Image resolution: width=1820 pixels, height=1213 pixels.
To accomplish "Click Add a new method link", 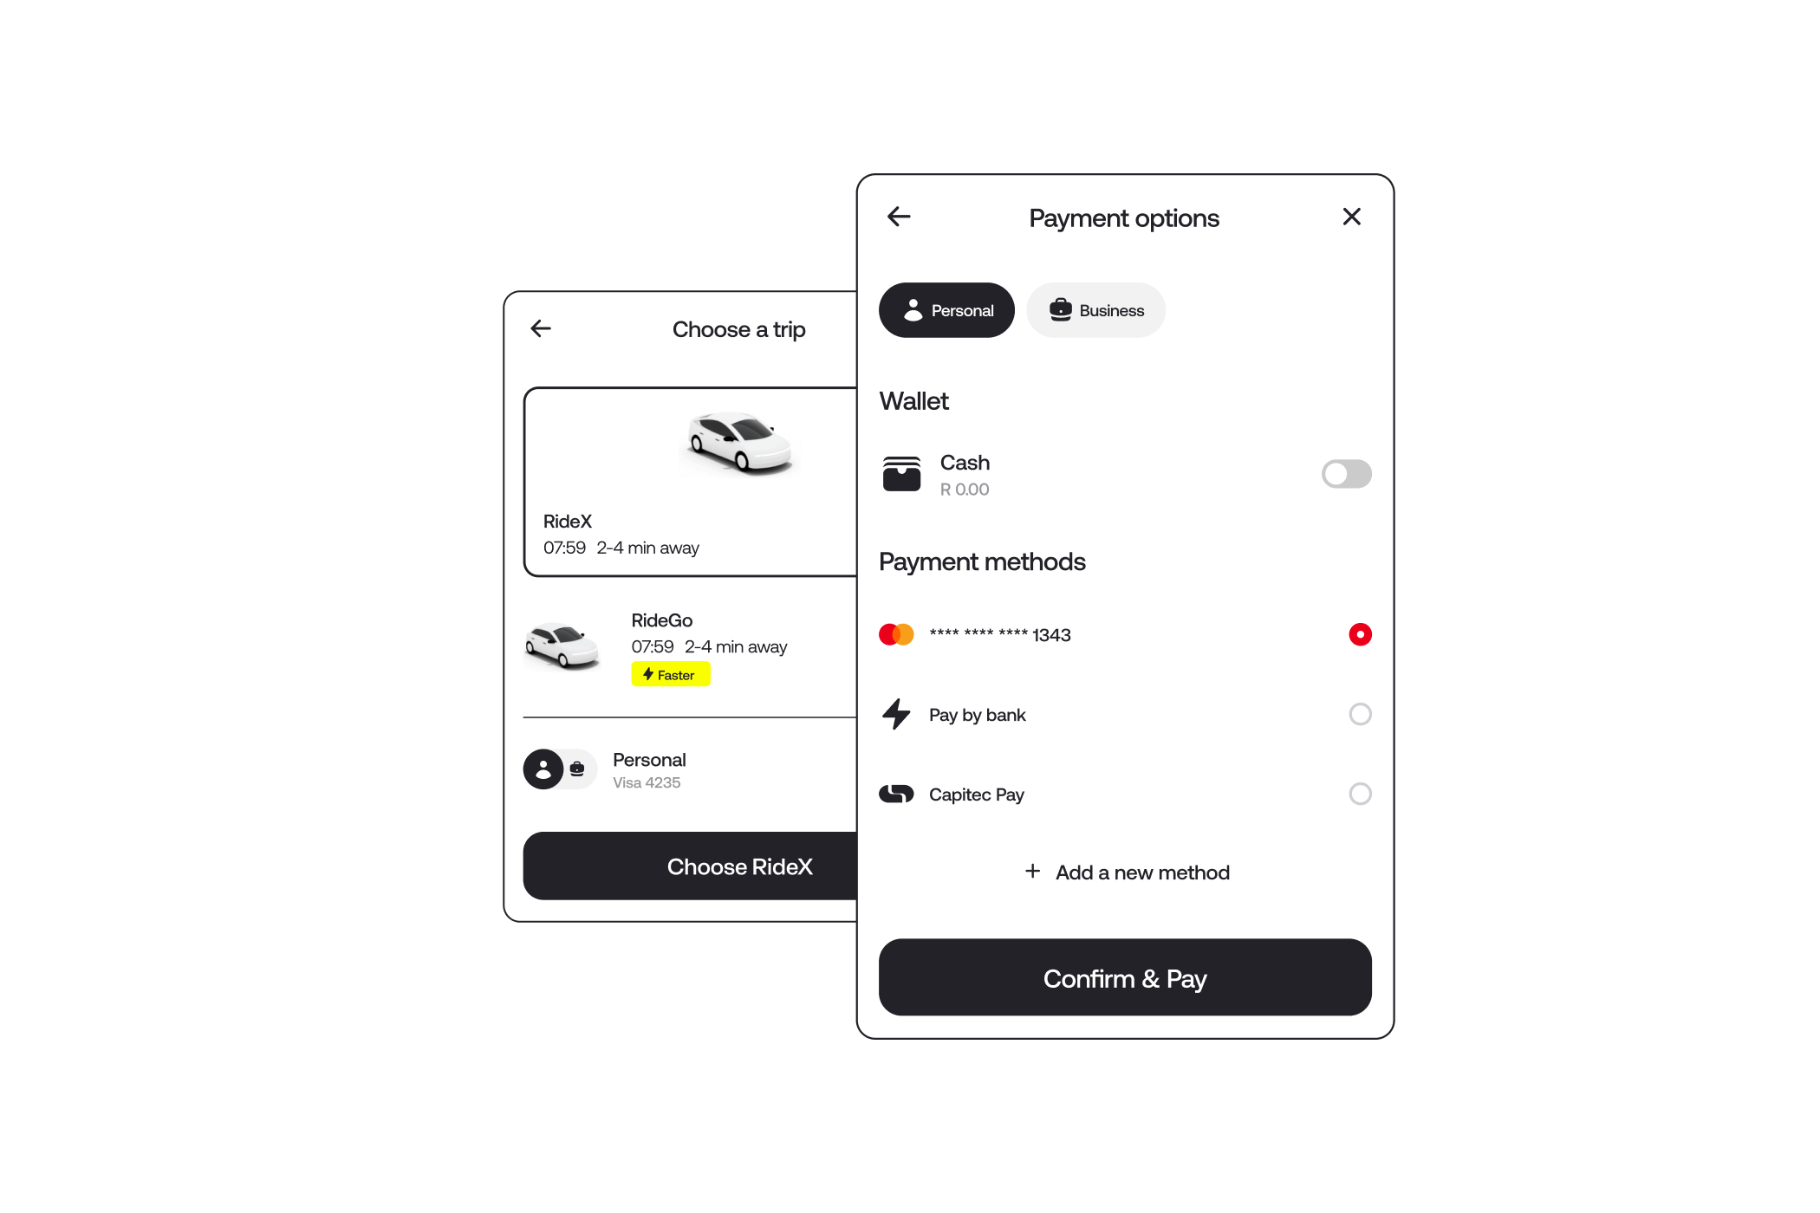I will pyautogui.click(x=1127, y=872).
